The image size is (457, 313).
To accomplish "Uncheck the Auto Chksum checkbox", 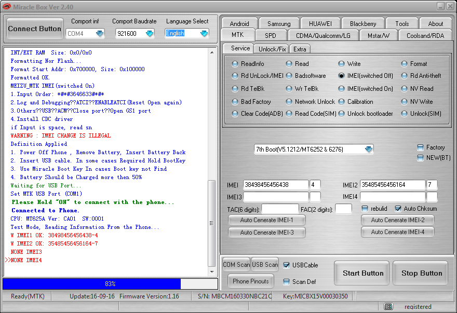I will 398,209.
